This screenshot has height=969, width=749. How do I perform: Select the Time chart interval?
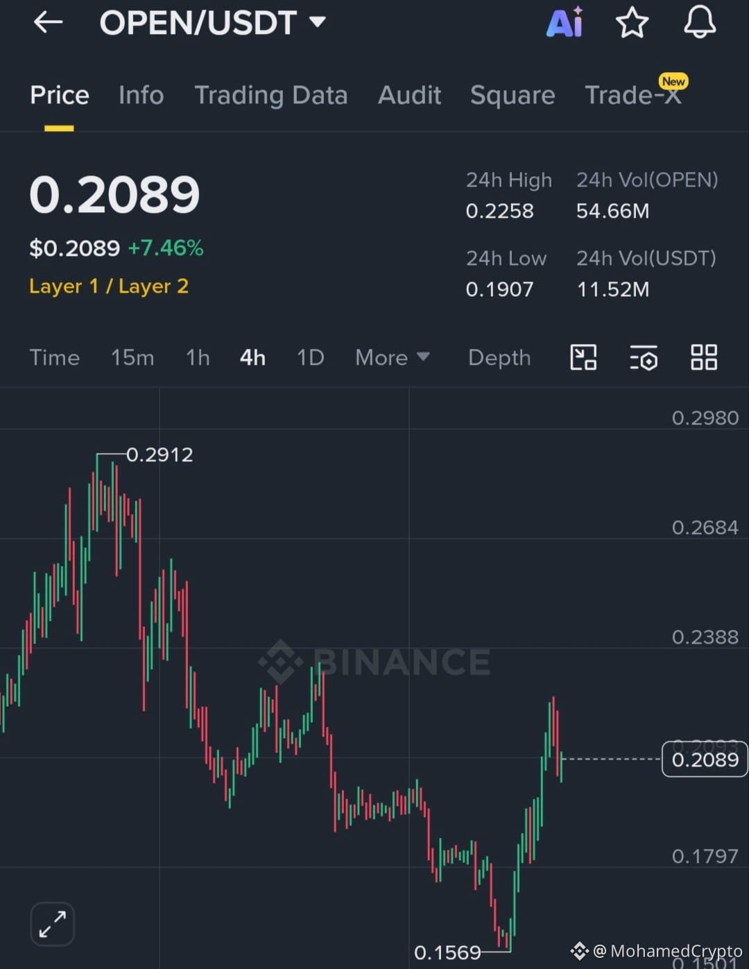point(54,358)
